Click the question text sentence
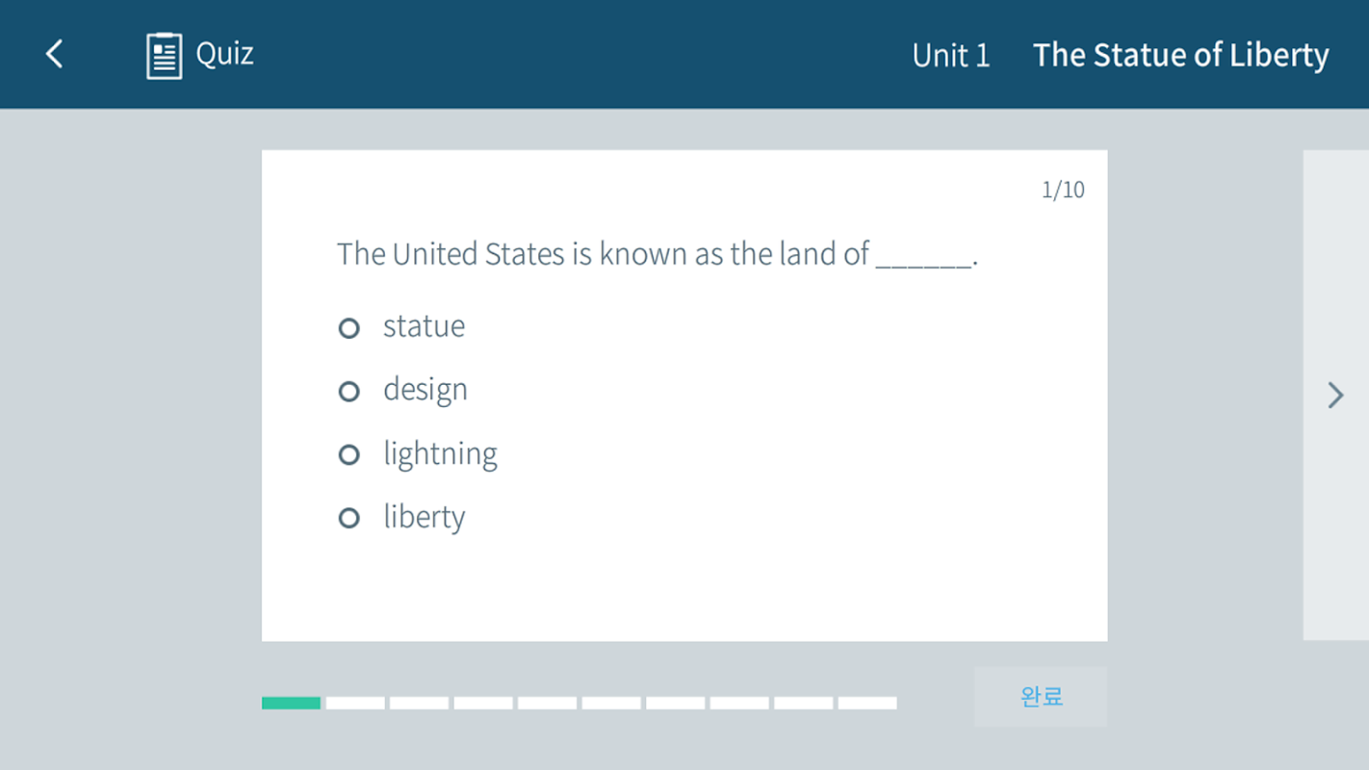The image size is (1369, 770). pos(657,254)
